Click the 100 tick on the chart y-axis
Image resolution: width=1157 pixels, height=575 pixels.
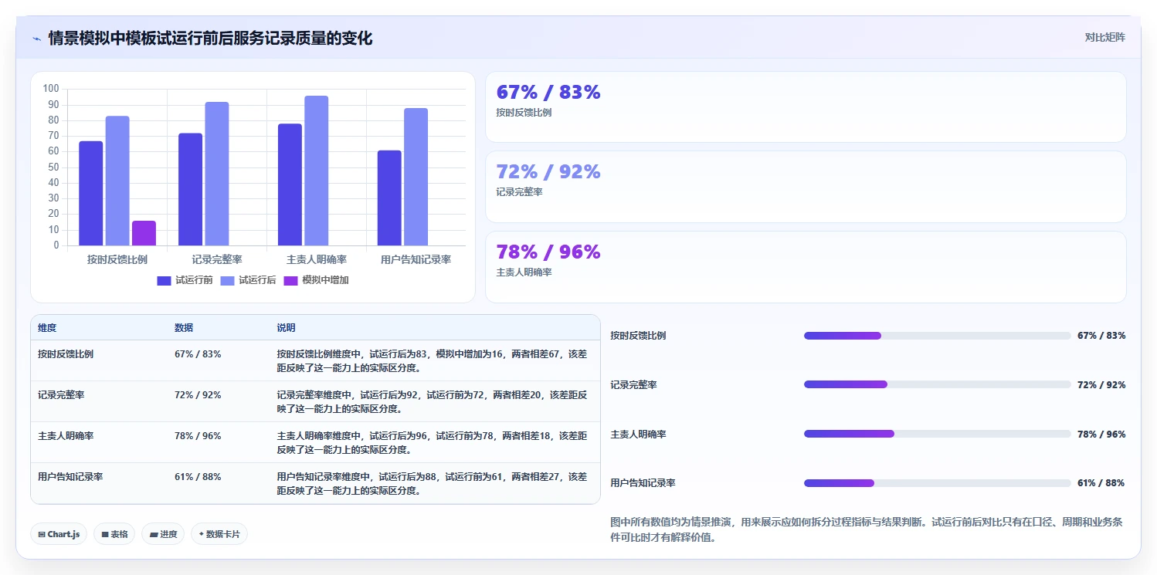pyautogui.click(x=51, y=89)
